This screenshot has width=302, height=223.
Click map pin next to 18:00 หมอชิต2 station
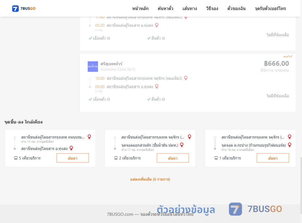click(x=186, y=78)
